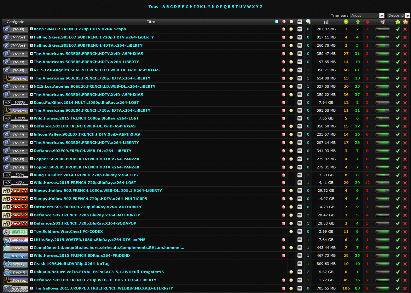Click the Catégorie column header
This screenshot has width=411, height=293.
pos(15,22)
